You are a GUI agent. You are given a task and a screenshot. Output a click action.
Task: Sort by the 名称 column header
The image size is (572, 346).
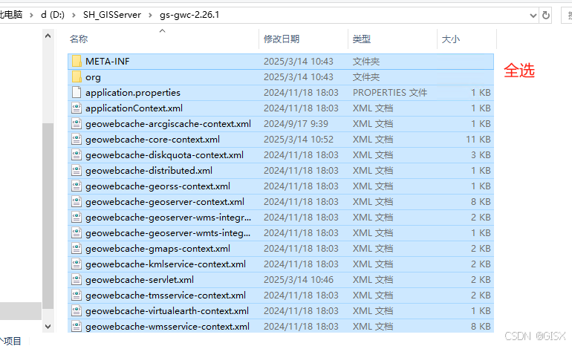tap(79, 39)
